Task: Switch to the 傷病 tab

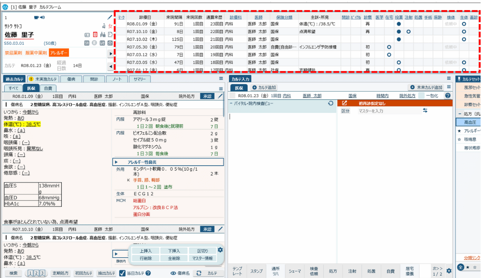Action: tap(71, 79)
